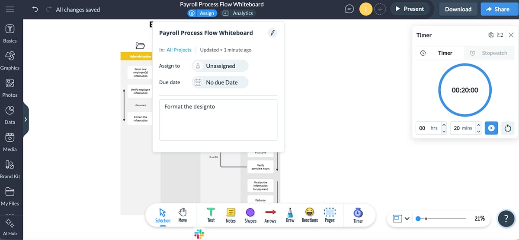519x240 pixels.
Task: Click the hours input field
Action: 427,128
